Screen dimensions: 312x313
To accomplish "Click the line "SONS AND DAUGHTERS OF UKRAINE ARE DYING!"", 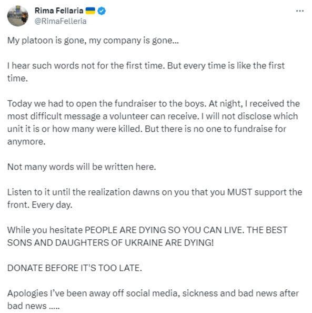I will click(x=110, y=243).
